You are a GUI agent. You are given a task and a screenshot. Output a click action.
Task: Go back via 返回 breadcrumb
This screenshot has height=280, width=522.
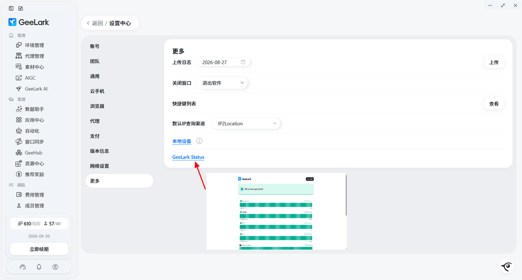point(95,23)
